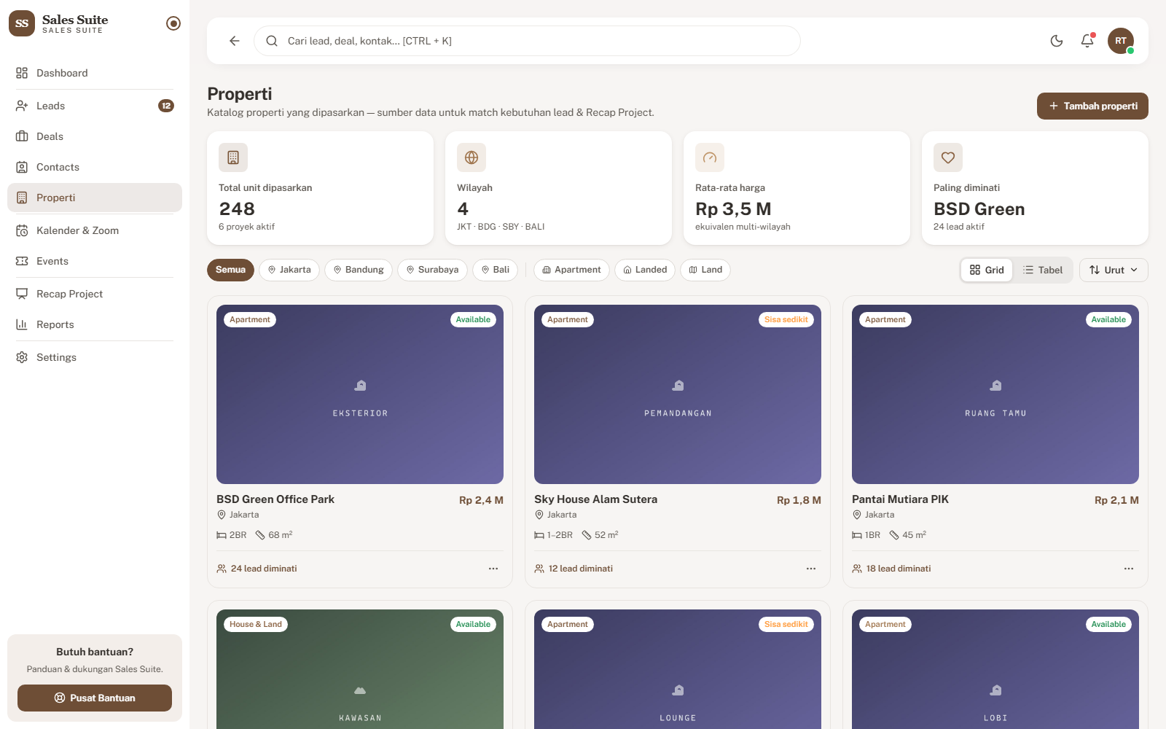
Task: Open Sky House Alam Sutera Pemandangan thumbnail
Action: (678, 394)
